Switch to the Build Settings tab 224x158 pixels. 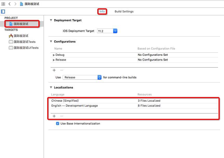tap(124, 11)
